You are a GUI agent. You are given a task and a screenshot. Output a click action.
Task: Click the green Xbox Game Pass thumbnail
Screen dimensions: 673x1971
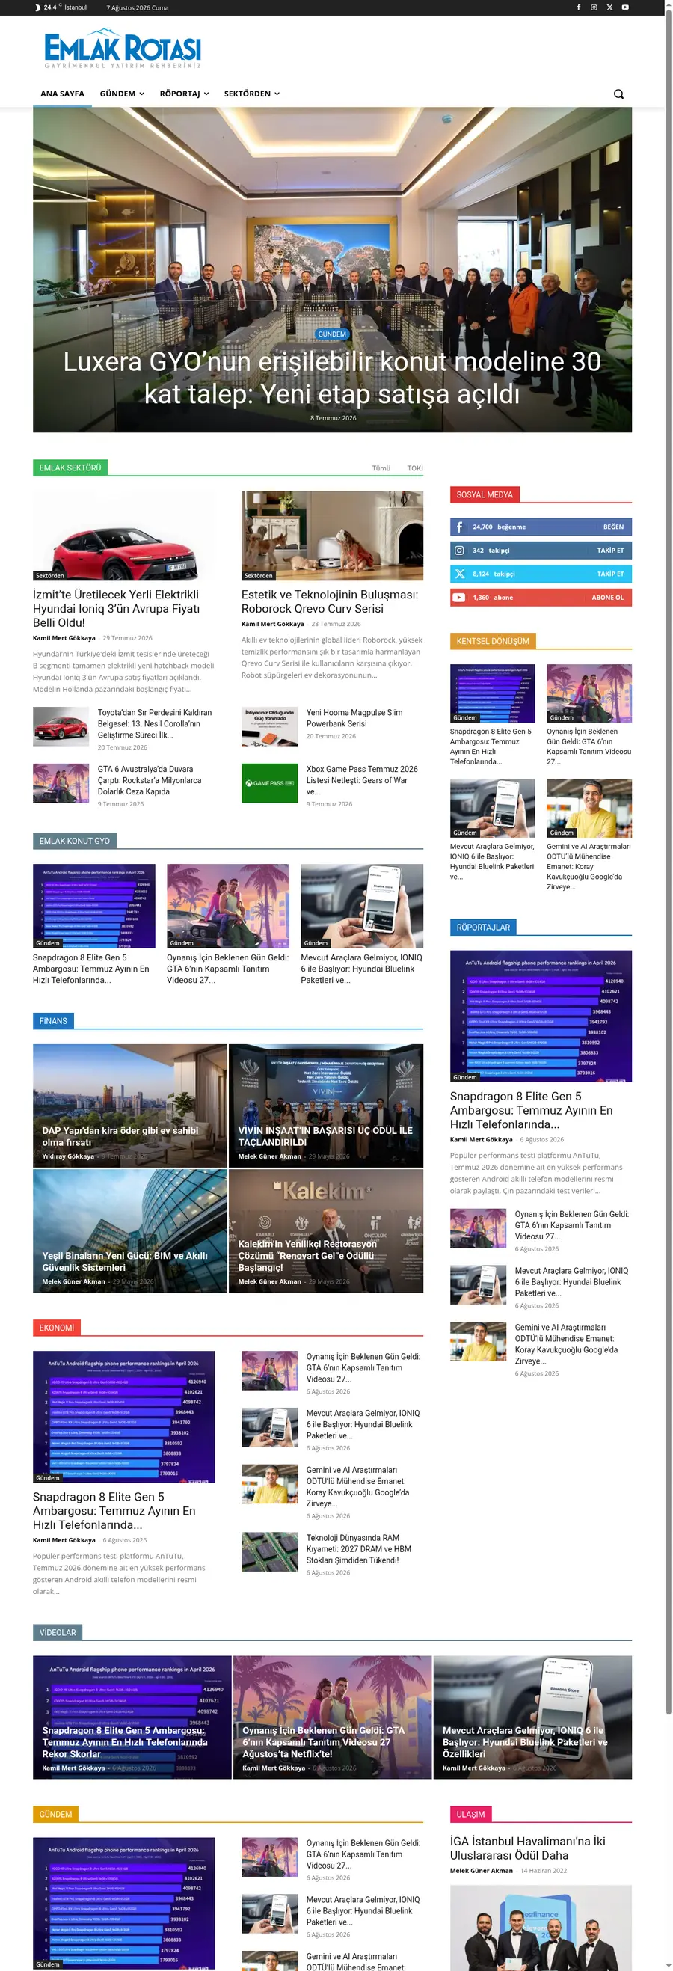tap(269, 783)
